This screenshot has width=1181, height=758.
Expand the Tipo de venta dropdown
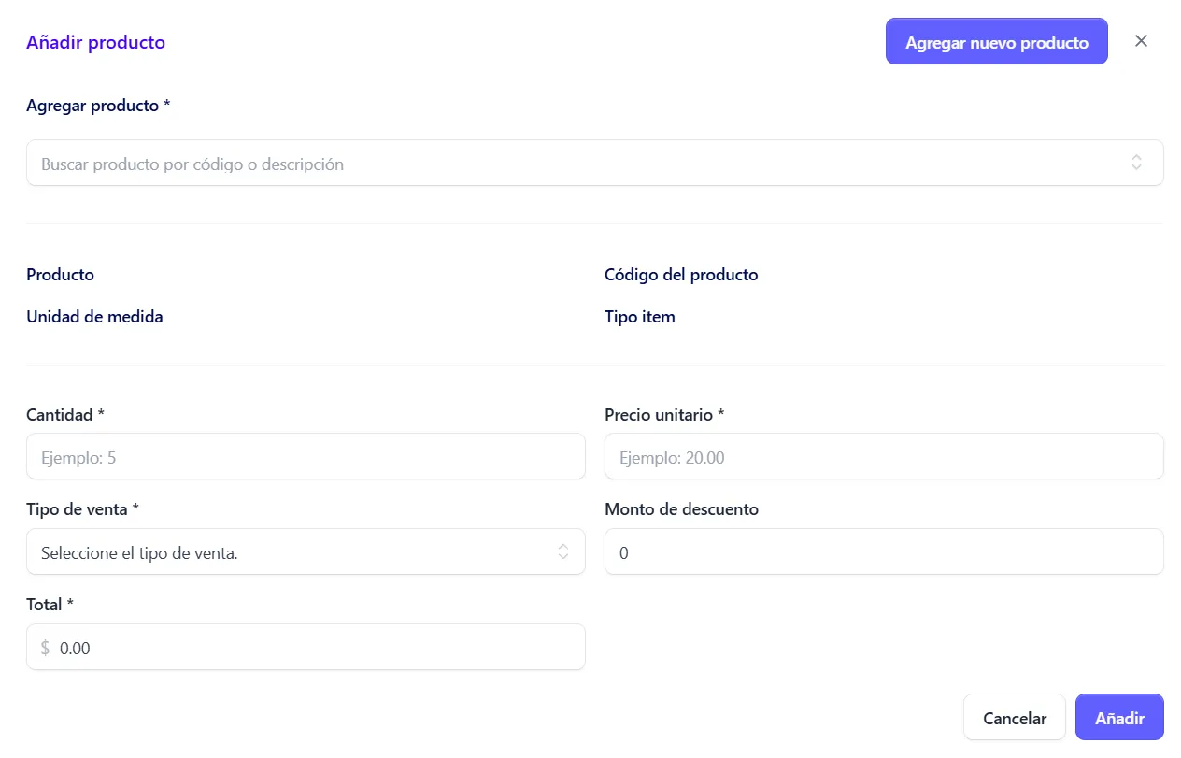[306, 551]
